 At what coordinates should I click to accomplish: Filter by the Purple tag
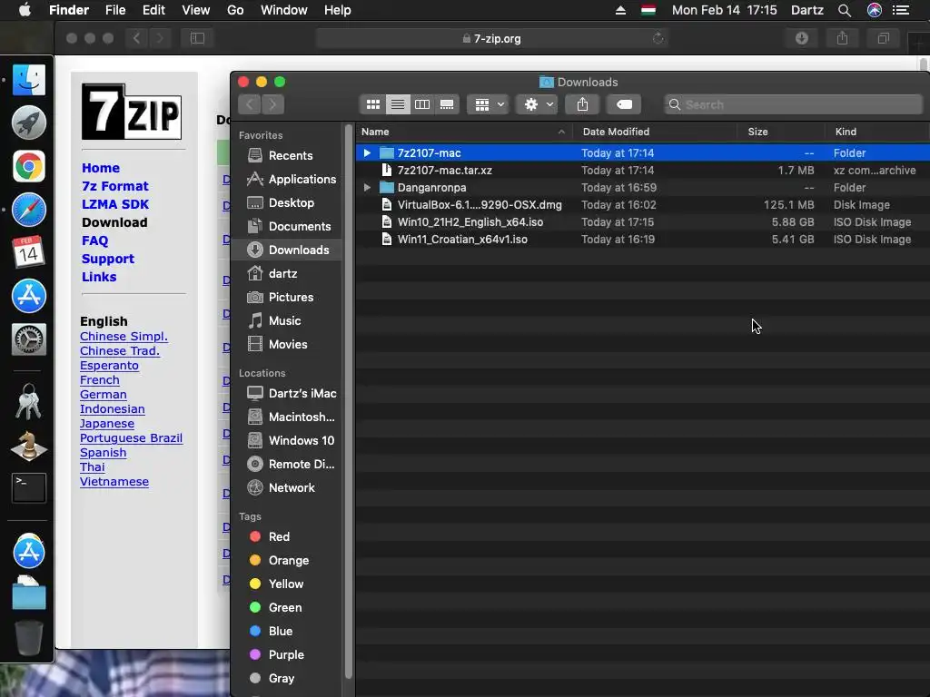coord(288,655)
